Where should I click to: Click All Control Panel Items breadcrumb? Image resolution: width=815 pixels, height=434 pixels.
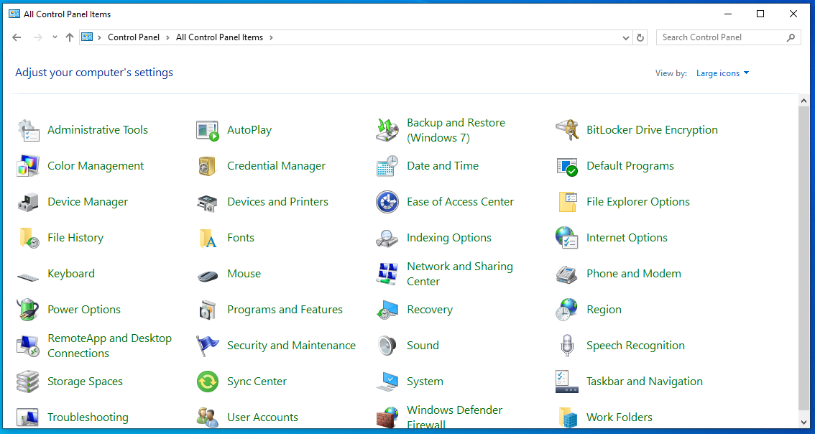point(219,37)
